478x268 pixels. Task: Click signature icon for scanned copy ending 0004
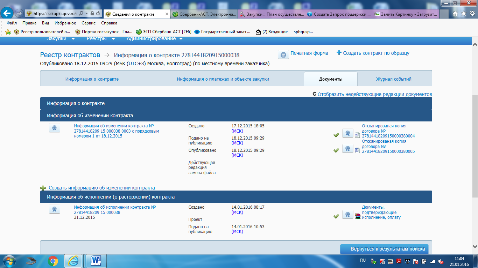click(x=347, y=133)
